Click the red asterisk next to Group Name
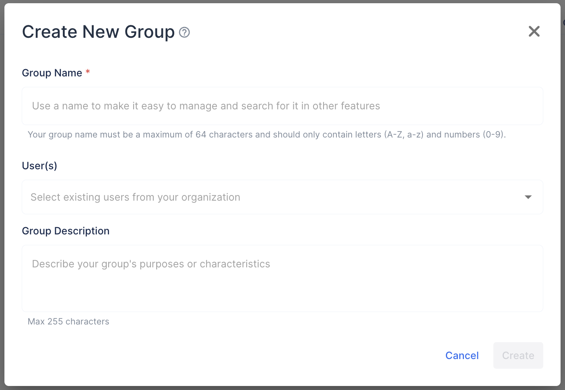The width and height of the screenshot is (565, 390). tap(88, 72)
